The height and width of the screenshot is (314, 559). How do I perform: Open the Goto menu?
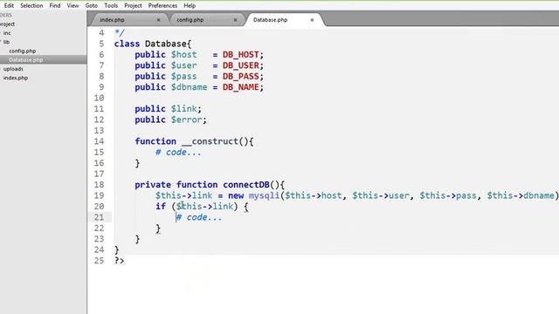[x=92, y=6]
